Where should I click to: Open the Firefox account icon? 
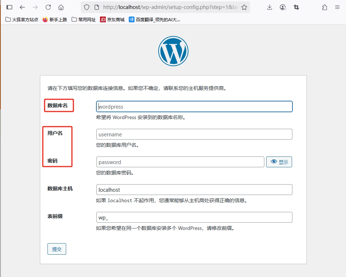point(283,7)
